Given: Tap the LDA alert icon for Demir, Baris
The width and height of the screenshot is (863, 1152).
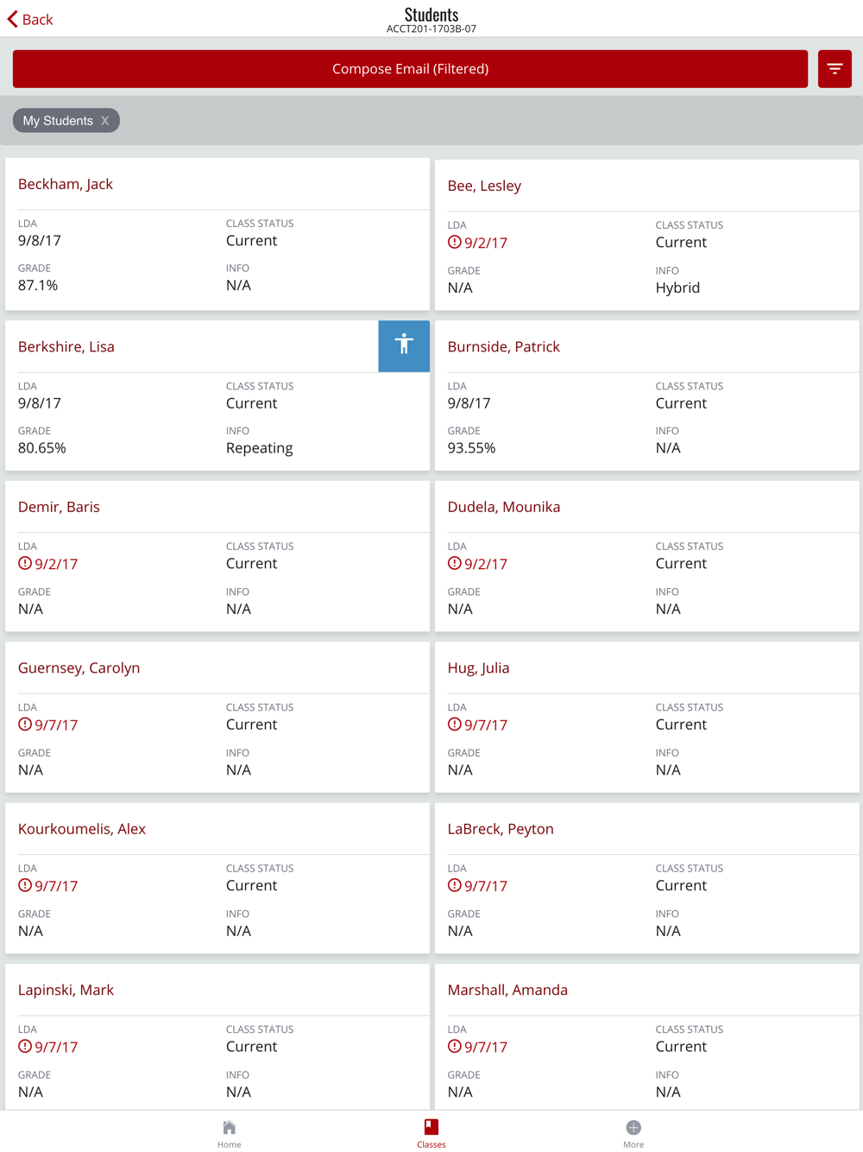Looking at the screenshot, I should click(25, 564).
